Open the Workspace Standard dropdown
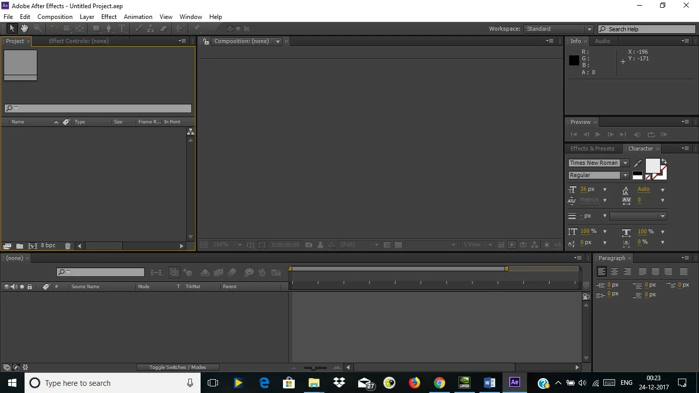Image resolution: width=699 pixels, height=393 pixels. 558,29
